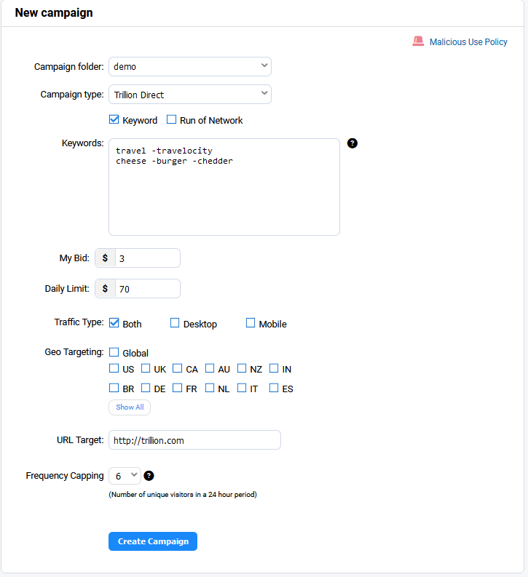This screenshot has width=528, height=577.
Task: Select the Mobile traffic type checkbox
Action: pos(251,323)
